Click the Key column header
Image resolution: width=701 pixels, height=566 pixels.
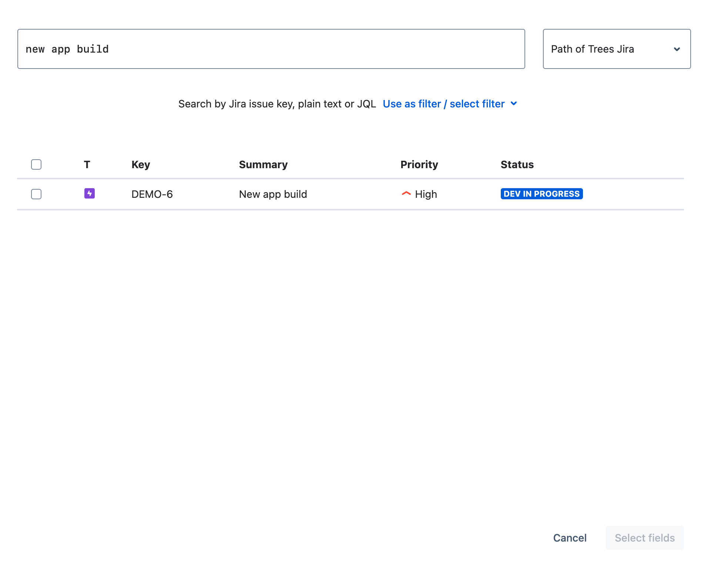point(141,164)
